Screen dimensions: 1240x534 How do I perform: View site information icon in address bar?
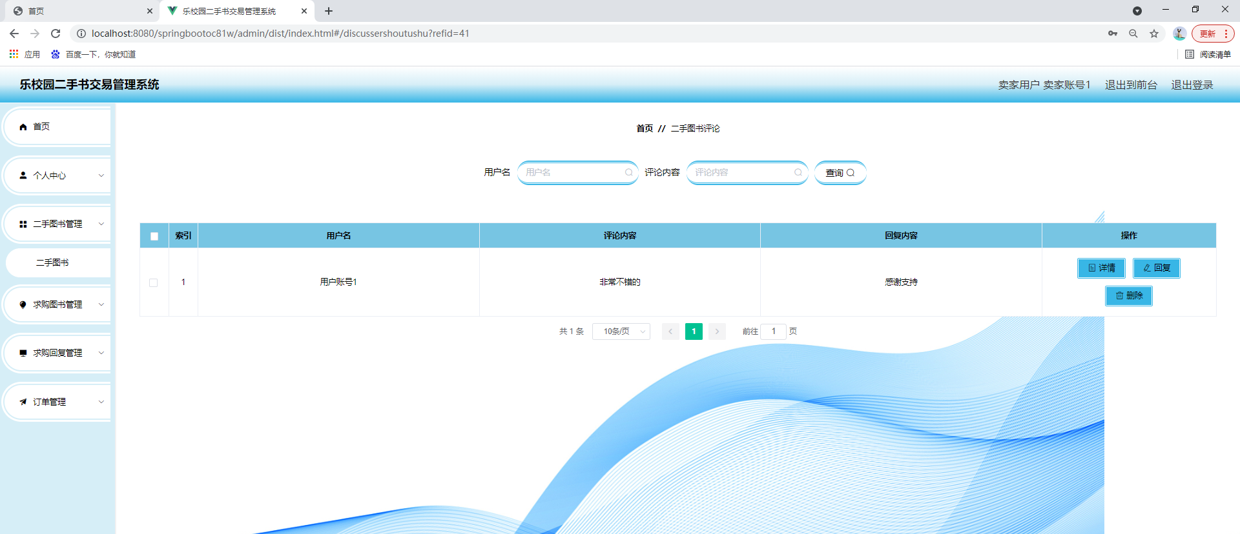click(x=81, y=34)
